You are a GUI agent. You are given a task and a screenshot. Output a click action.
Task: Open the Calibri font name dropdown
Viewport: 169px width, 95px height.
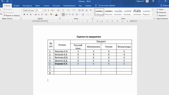pos(35,11)
